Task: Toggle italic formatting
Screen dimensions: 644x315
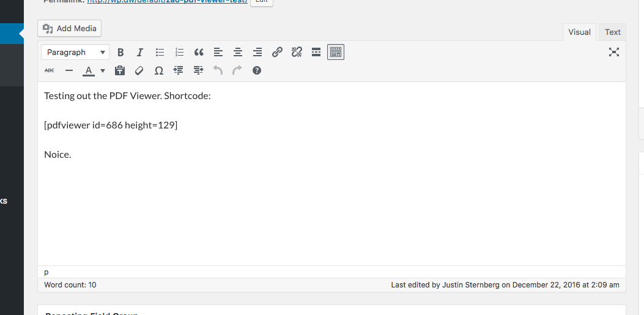Action: [139, 52]
